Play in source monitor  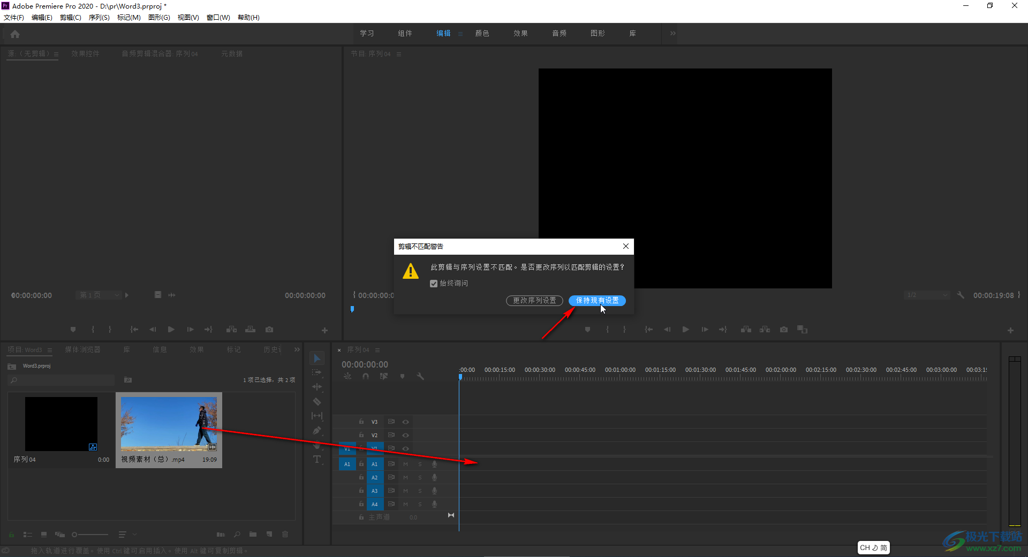[171, 330]
